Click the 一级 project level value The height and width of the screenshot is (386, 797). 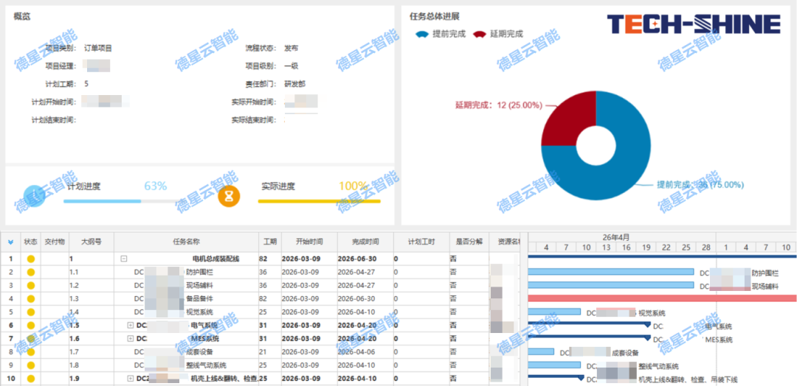point(291,66)
